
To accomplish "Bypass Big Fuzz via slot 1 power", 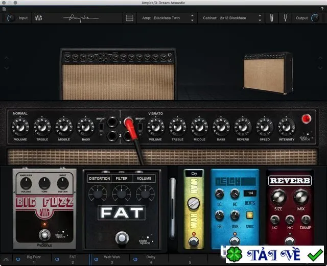I will pyautogui.click(x=18, y=259).
